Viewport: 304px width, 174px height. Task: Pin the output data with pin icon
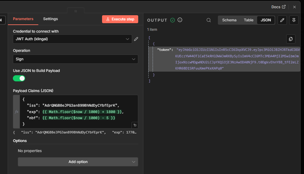tap(294, 20)
